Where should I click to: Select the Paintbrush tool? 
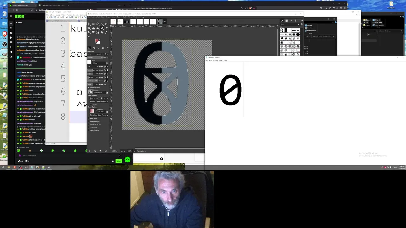[102, 28]
